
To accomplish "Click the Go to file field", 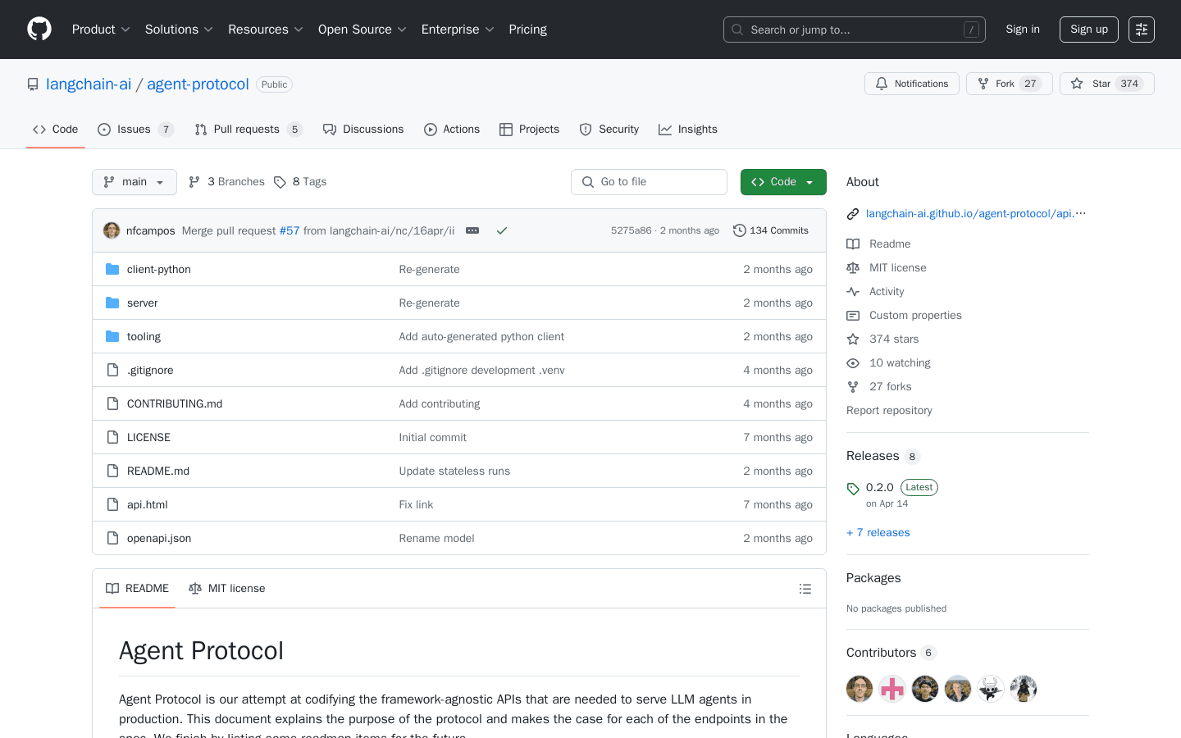I will 649,181.
